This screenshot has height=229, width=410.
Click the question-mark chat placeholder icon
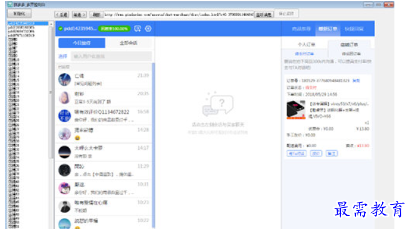tap(218, 104)
